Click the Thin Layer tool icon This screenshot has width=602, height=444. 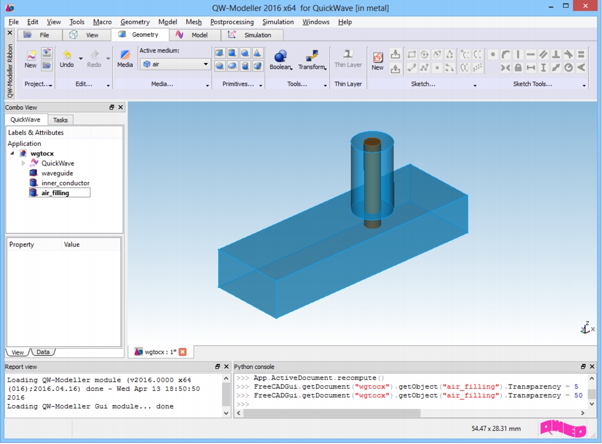[348, 54]
